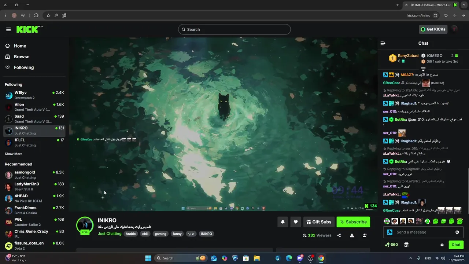Viewport: 469px width, 264px height.
Task: Click the Windows Start button
Action: (x=148, y=258)
